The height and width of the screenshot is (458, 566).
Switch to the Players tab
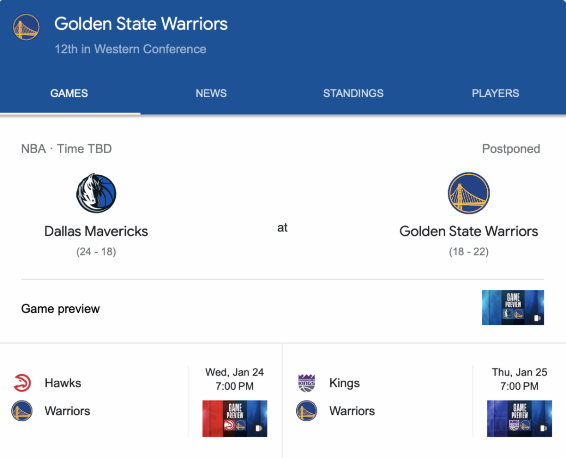pyautogui.click(x=495, y=93)
